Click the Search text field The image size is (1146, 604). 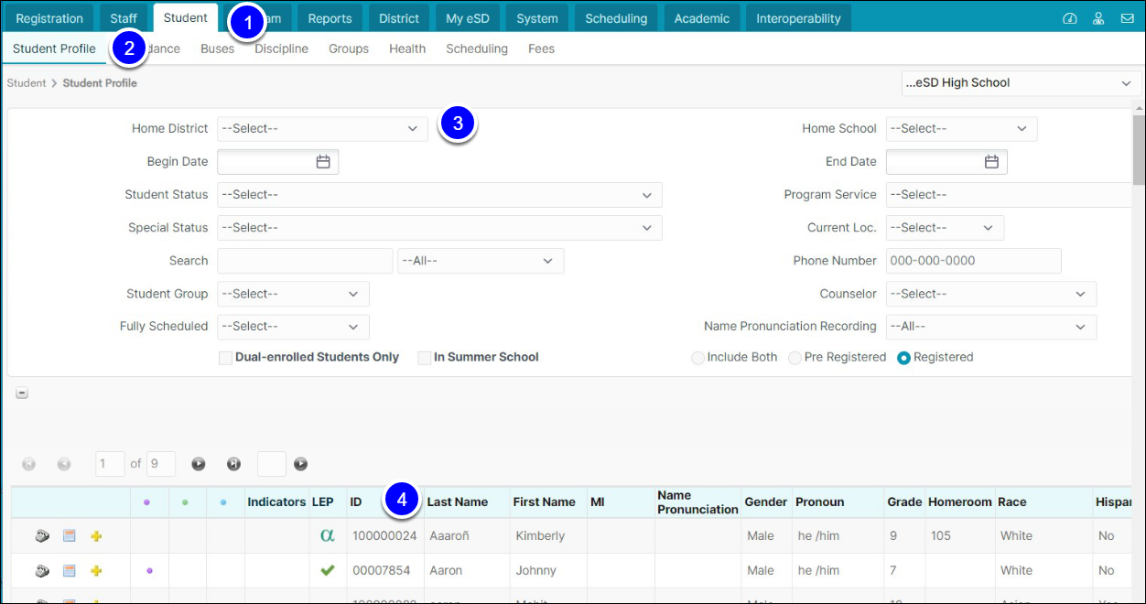tap(305, 261)
